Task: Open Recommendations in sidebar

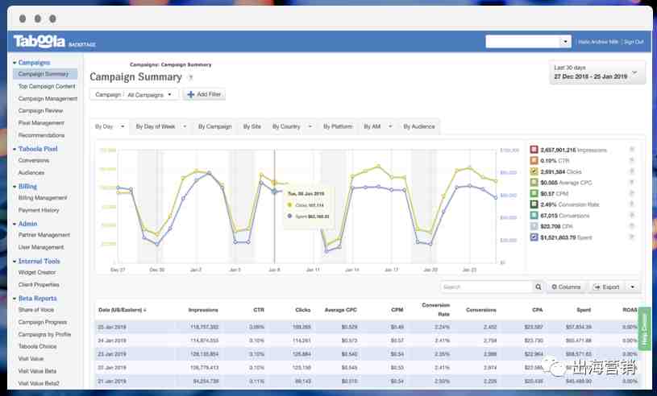Action: [x=41, y=135]
